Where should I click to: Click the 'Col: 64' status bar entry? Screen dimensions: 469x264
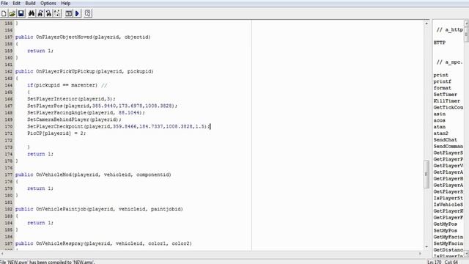(x=451, y=262)
